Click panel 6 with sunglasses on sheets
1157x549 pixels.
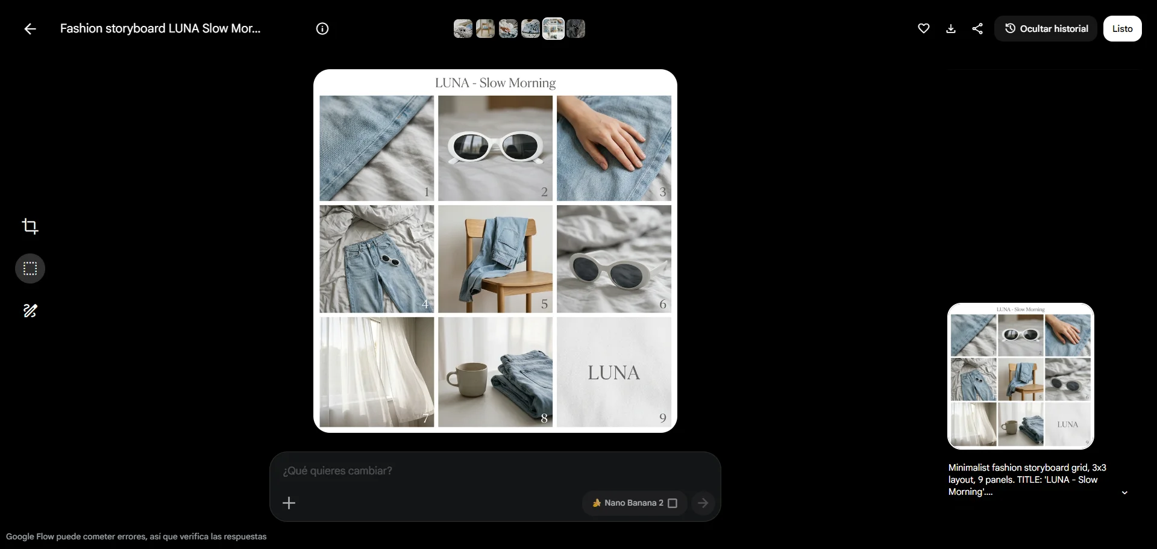tap(614, 259)
